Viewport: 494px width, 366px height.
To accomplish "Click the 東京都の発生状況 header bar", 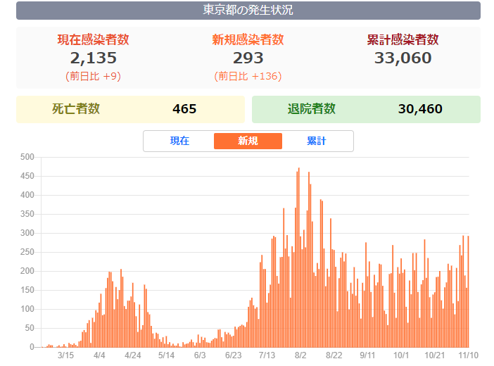I will (248, 10).
